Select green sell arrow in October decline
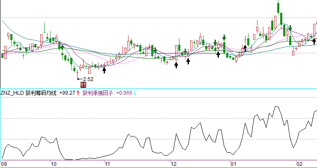This screenshot has width=317, height=168. 62,47
